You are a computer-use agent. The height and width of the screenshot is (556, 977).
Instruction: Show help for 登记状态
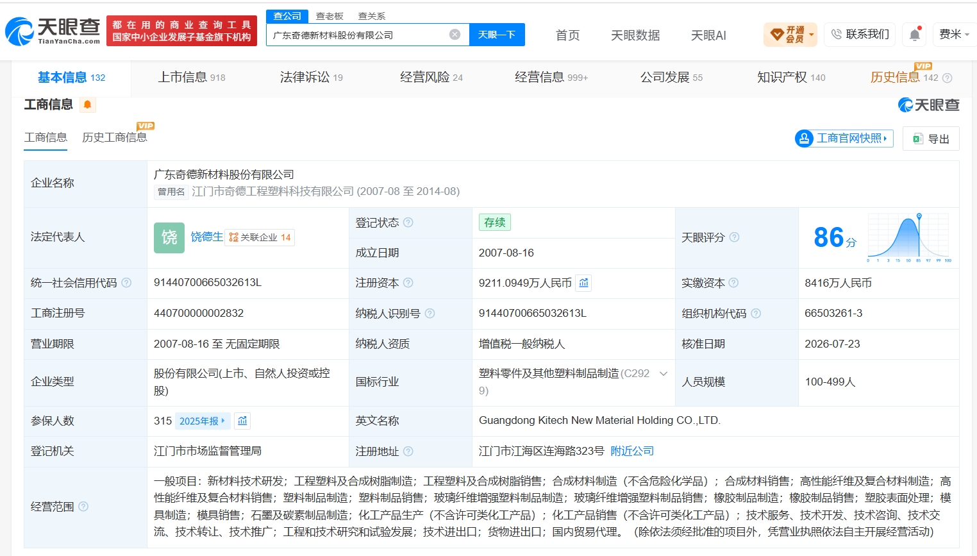coord(408,223)
